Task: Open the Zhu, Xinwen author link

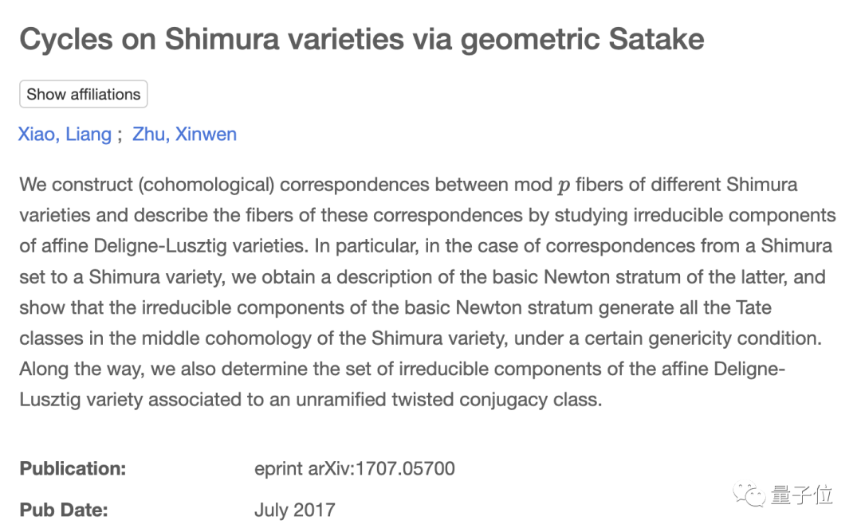Action: (184, 134)
